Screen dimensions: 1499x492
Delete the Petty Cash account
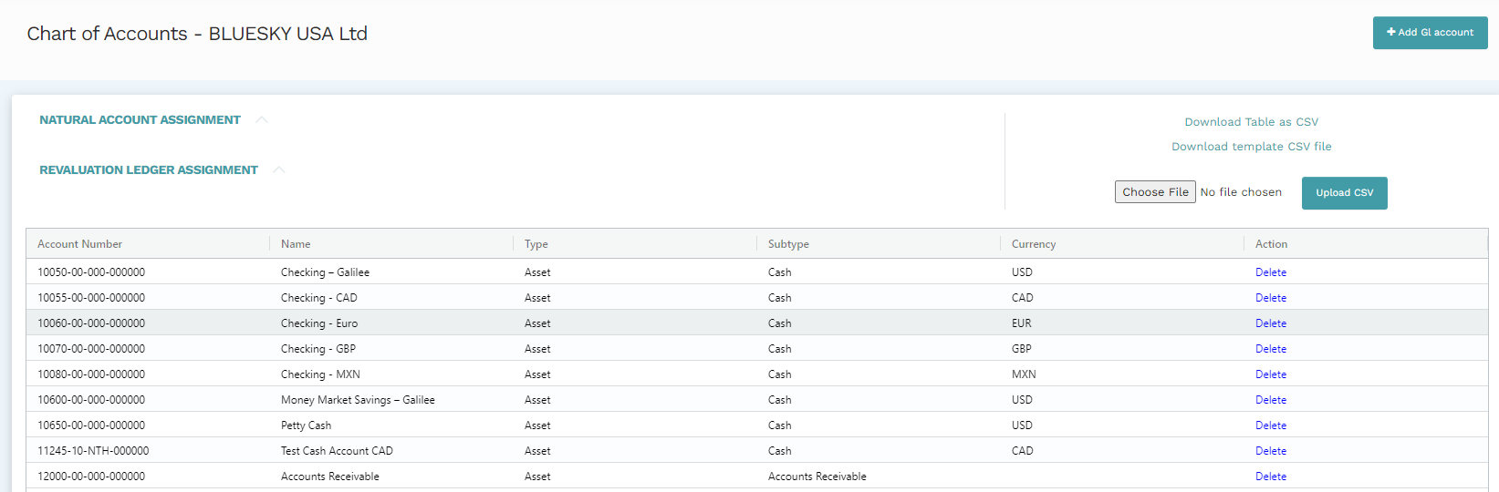point(1270,425)
